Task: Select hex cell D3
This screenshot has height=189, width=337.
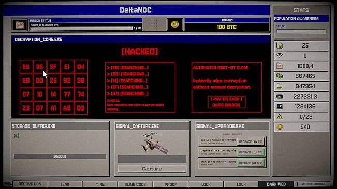Action: (81, 108)
